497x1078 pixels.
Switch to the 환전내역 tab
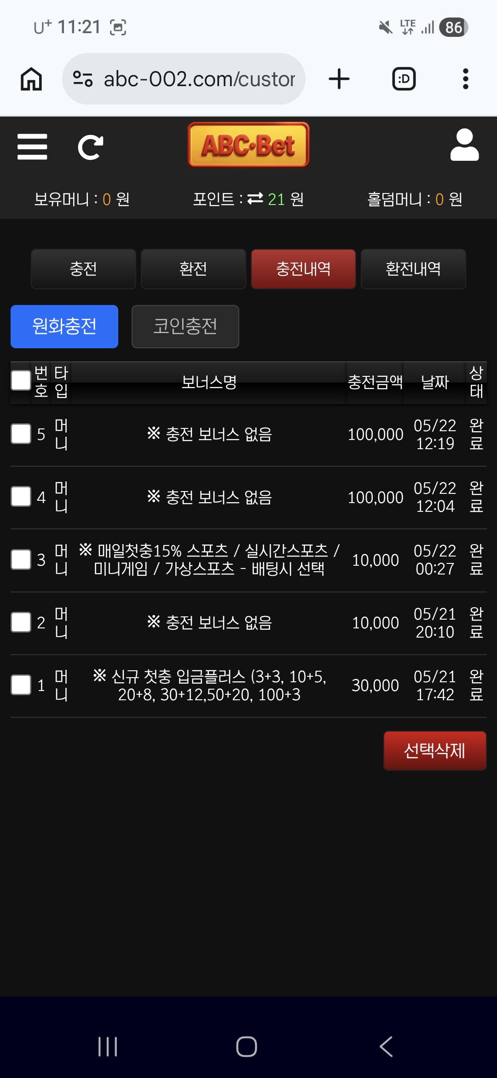pyautogui.click(x=413, y=269)
